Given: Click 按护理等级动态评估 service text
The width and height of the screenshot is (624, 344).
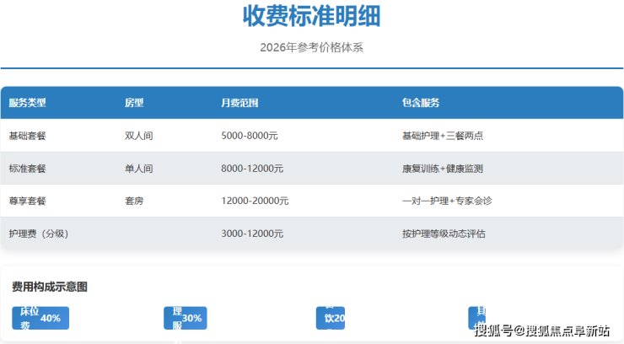Looking at the screenshot, I should click(444, 234).
